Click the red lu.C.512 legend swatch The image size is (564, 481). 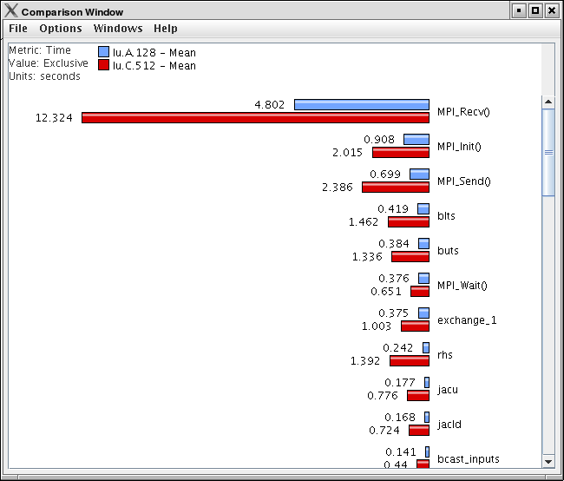[103, 65]
